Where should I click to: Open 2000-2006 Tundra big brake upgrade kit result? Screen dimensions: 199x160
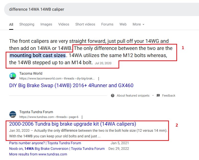tap(73, 124)
